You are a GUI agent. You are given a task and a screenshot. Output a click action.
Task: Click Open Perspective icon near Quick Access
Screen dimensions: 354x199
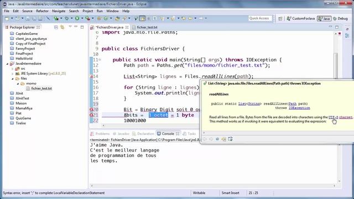(x=280, y=19)
